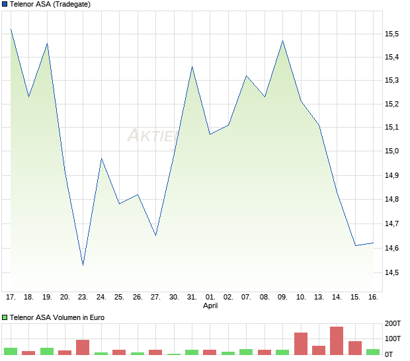
Task: Click the price line low on 23.
Action: 83,265
